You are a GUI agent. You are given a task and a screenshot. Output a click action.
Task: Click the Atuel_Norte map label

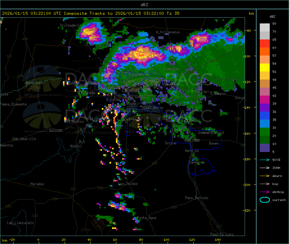coord(153,108)
